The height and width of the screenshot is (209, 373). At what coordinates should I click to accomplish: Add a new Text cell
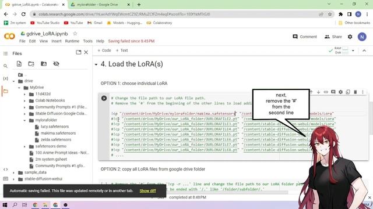click(x=122, y=51)
